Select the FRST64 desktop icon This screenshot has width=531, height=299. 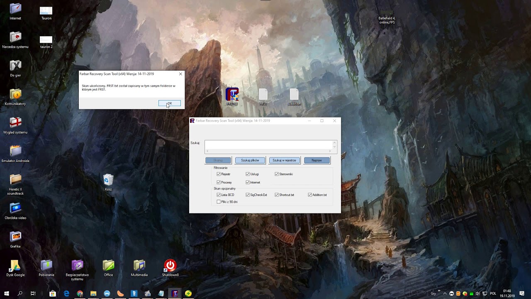tap(232, 97)
